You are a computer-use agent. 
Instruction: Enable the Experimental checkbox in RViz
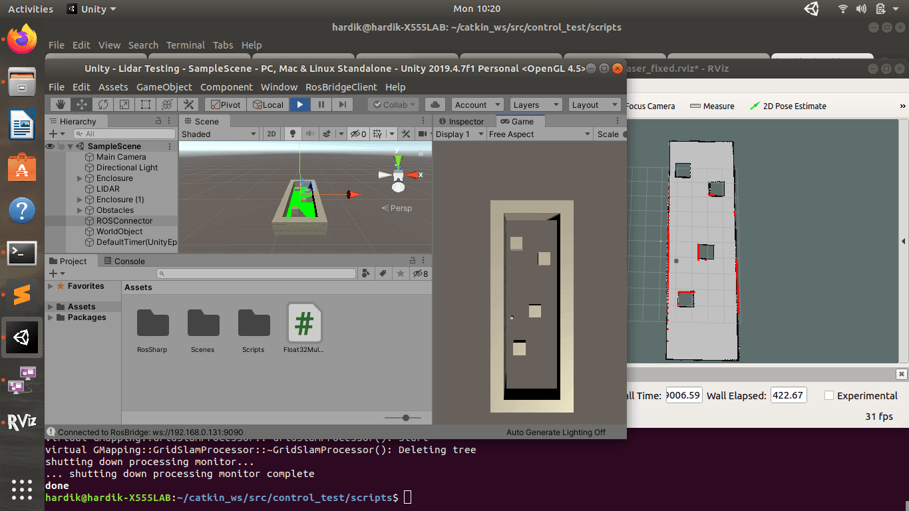[829, 395]
